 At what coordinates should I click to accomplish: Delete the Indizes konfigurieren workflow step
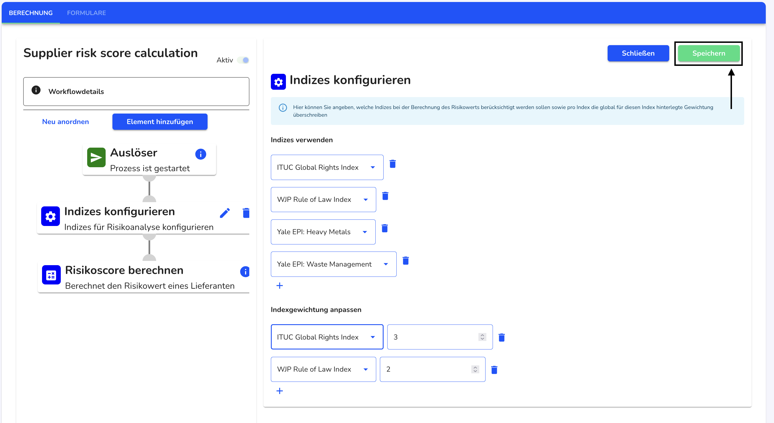(246, 213)
